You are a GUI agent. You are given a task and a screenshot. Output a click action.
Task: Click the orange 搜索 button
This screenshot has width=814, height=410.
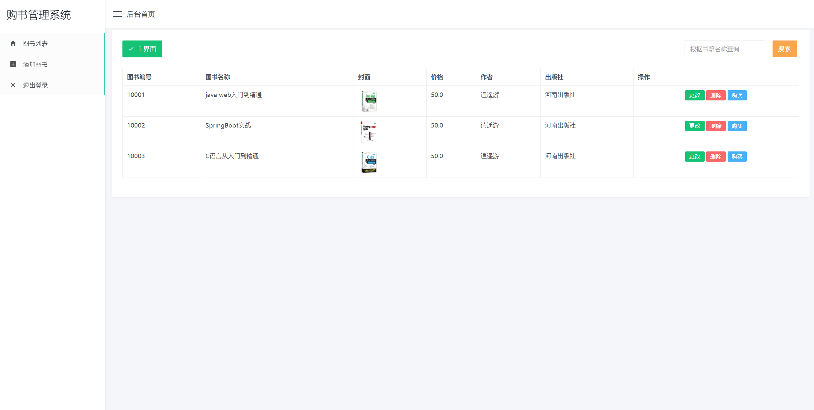tap(784, 49)
